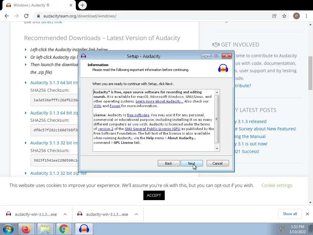The width and height of the screenshot is (313, 235).
Task: Click the 'tribute?' link in Get Involved
Action: click(243, 86)
